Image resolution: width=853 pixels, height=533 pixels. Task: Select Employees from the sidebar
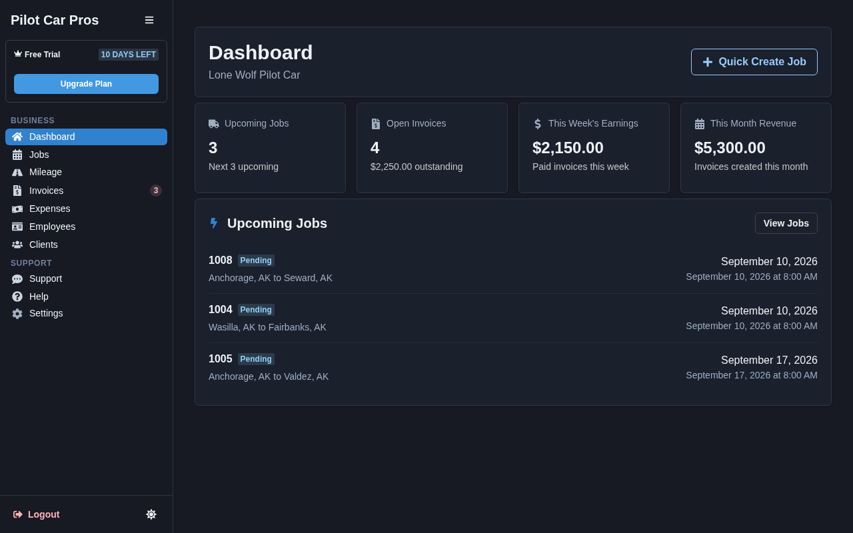86,227
